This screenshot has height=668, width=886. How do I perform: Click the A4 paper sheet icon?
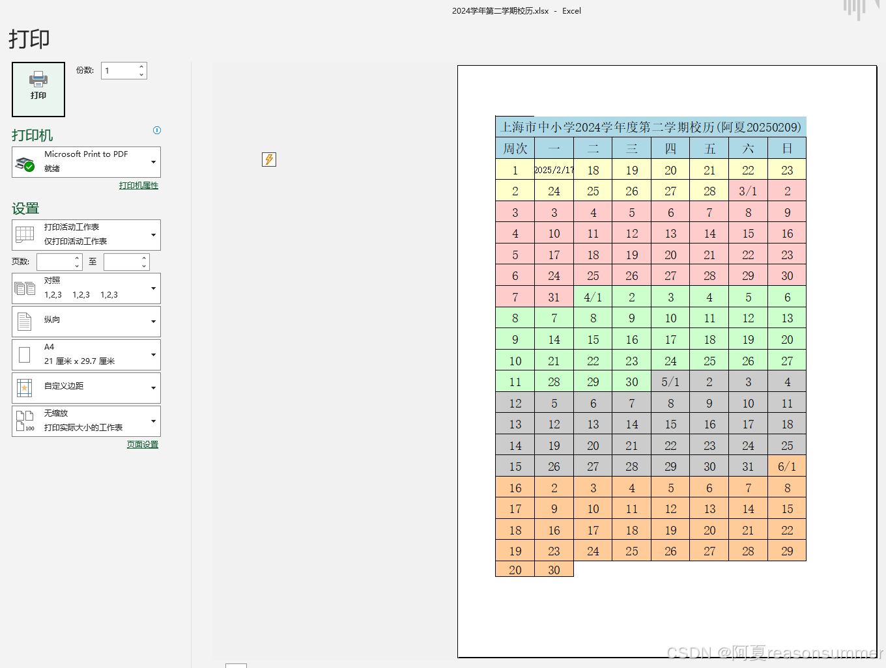tap(25, 355)
